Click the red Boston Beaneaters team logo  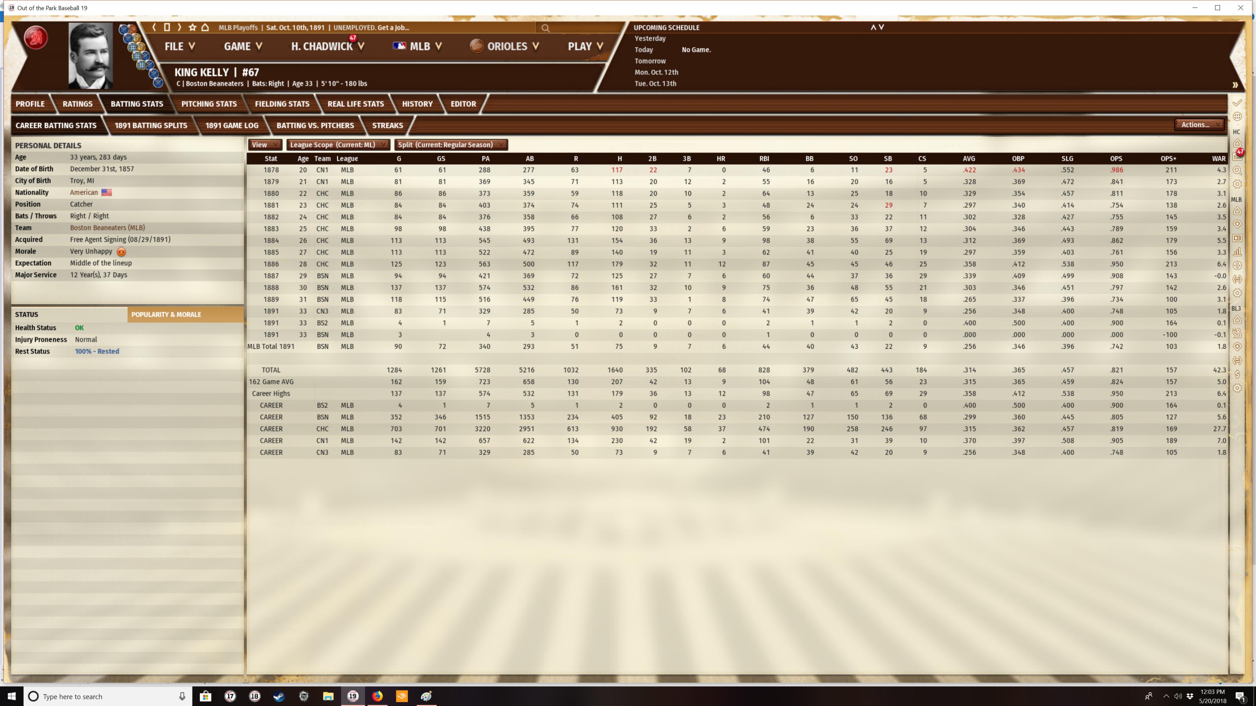click(36, 38)
